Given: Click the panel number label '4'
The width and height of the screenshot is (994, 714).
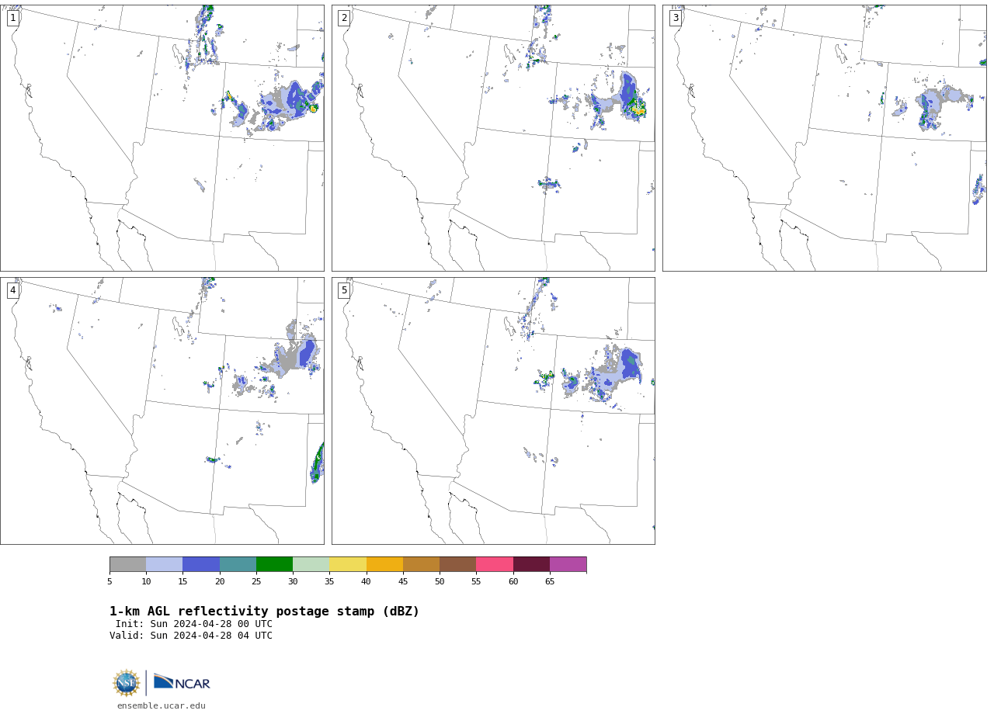Looking at the screenshot, I should coord(12,290).
